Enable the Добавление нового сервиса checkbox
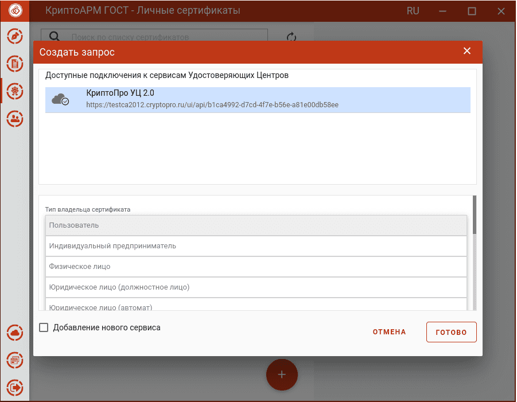The image size is (517, 402). click(44, 327)
